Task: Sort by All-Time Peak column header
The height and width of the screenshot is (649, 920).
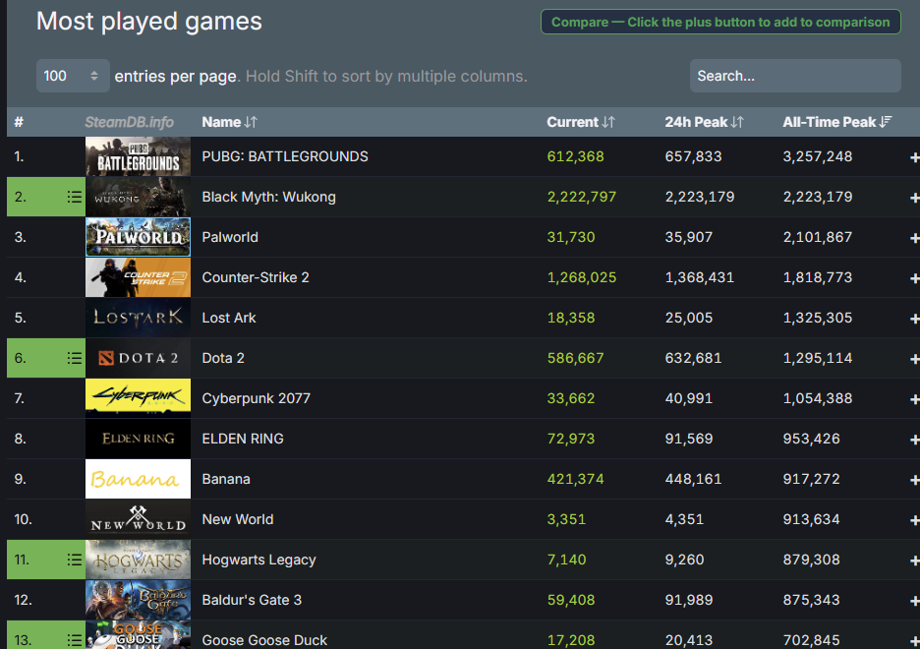Action: tap(837, 122)
